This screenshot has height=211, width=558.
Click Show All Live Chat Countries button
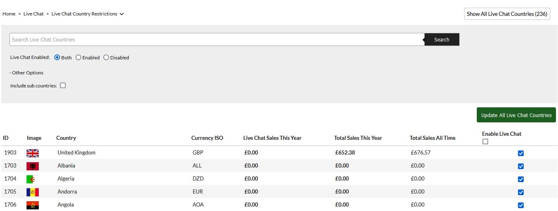pyautogui.click(x=507, y=14)
